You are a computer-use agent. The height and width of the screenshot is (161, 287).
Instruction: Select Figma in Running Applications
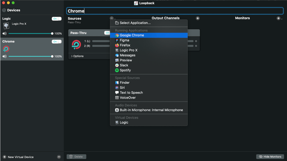(149, 40)
